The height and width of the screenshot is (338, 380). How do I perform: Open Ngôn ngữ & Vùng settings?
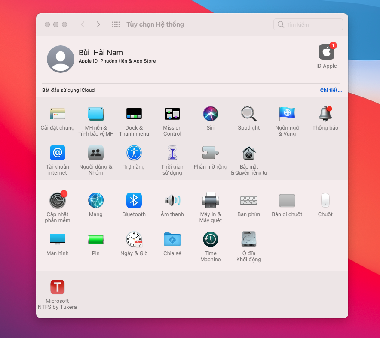click(287, 114)
